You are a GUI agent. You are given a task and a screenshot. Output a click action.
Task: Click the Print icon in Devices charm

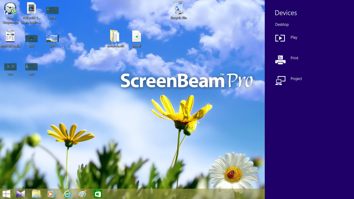(x=280, y=60)
